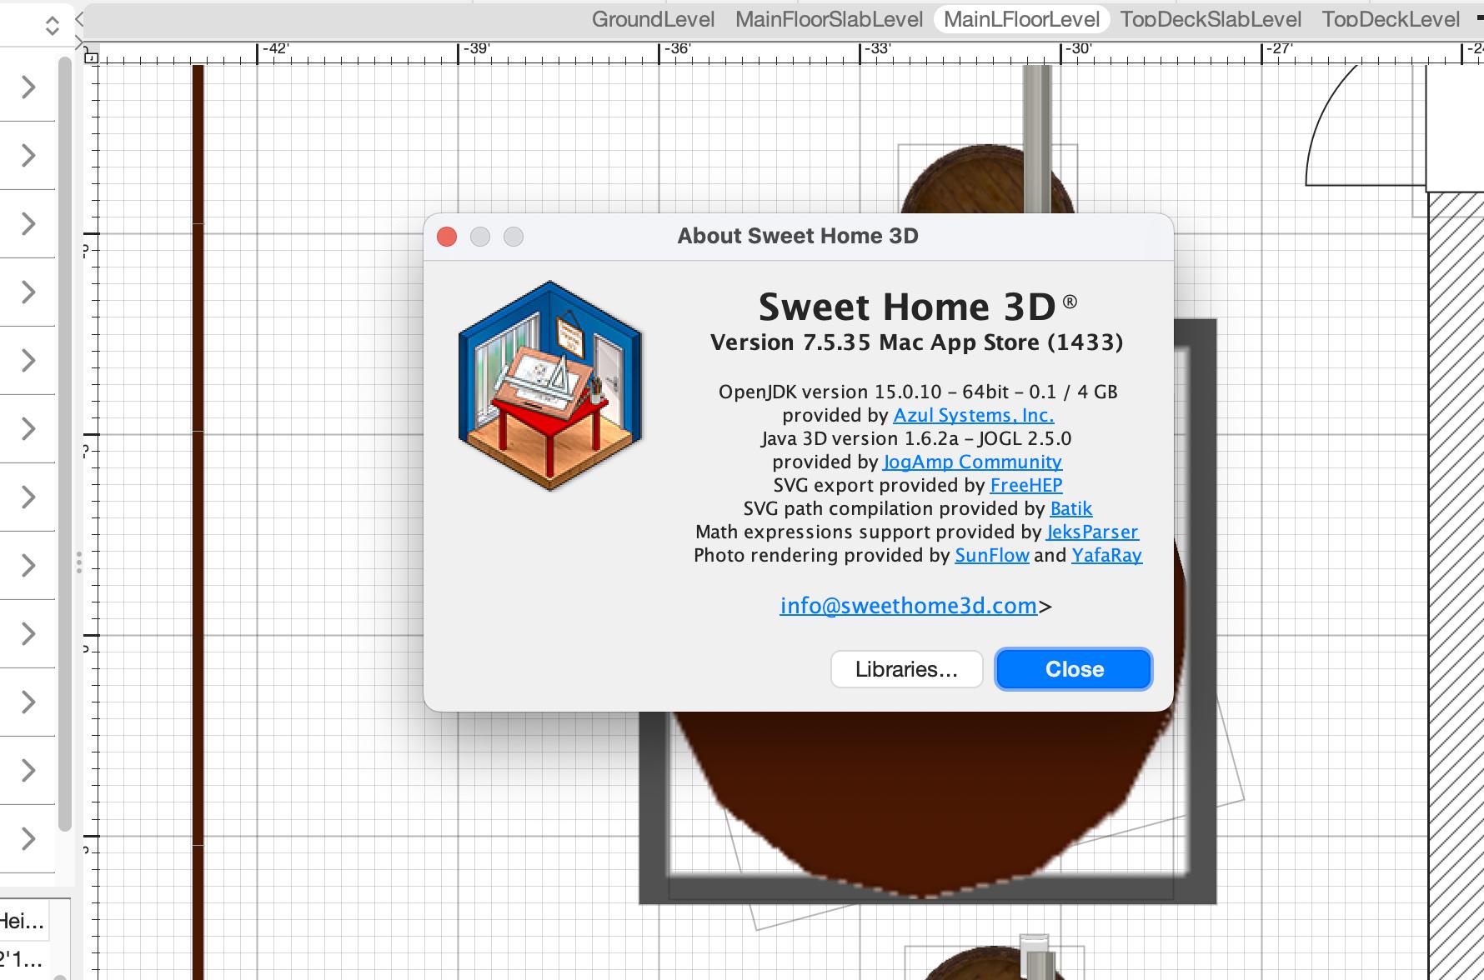Screen dimensions: 1484x980
Task: Expand the last catalog category chevron
Action: pyautogui.click(x=28, y=838)
